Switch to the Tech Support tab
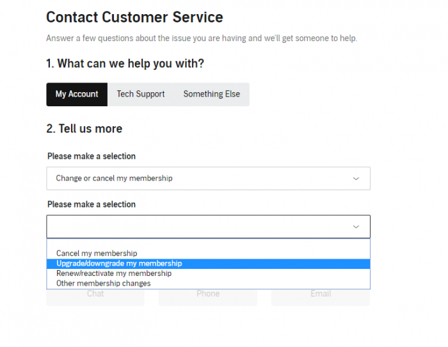This screenshot has width=448, height=347. point(141,94)
